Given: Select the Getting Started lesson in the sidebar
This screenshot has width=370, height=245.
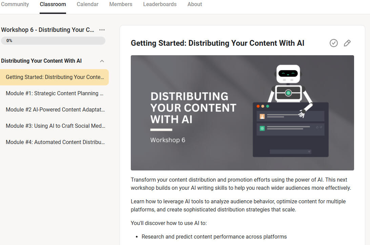Looking at the screenshot, I should point(55,77).
